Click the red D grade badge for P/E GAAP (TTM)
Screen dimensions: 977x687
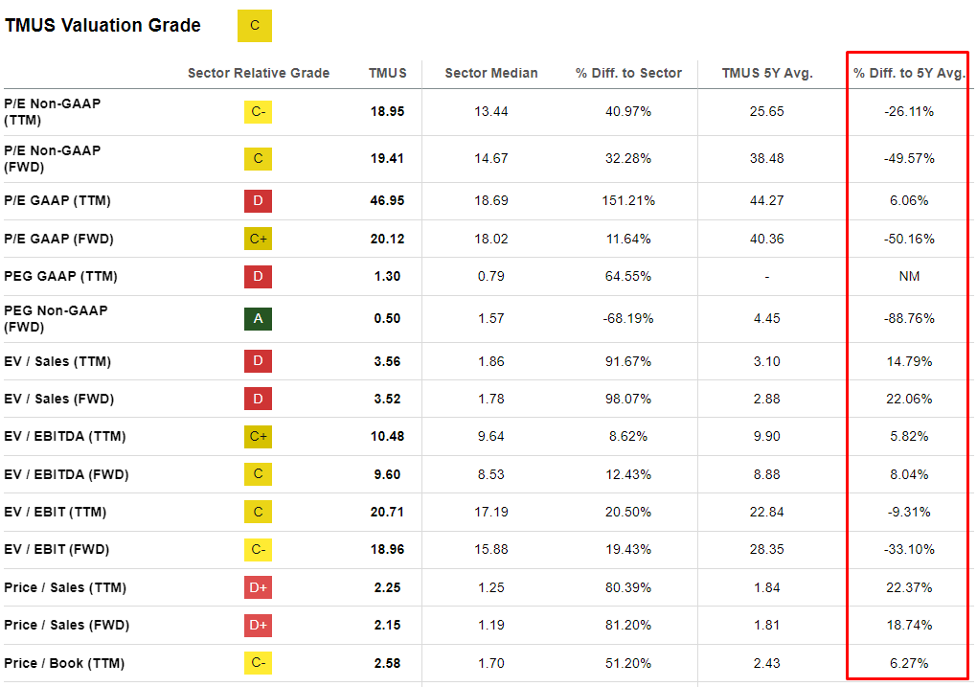258,201
